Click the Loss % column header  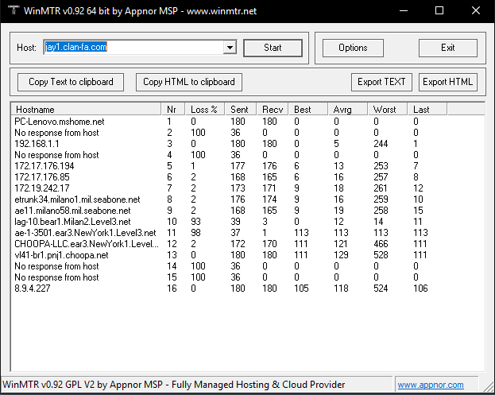pos(205,110)
